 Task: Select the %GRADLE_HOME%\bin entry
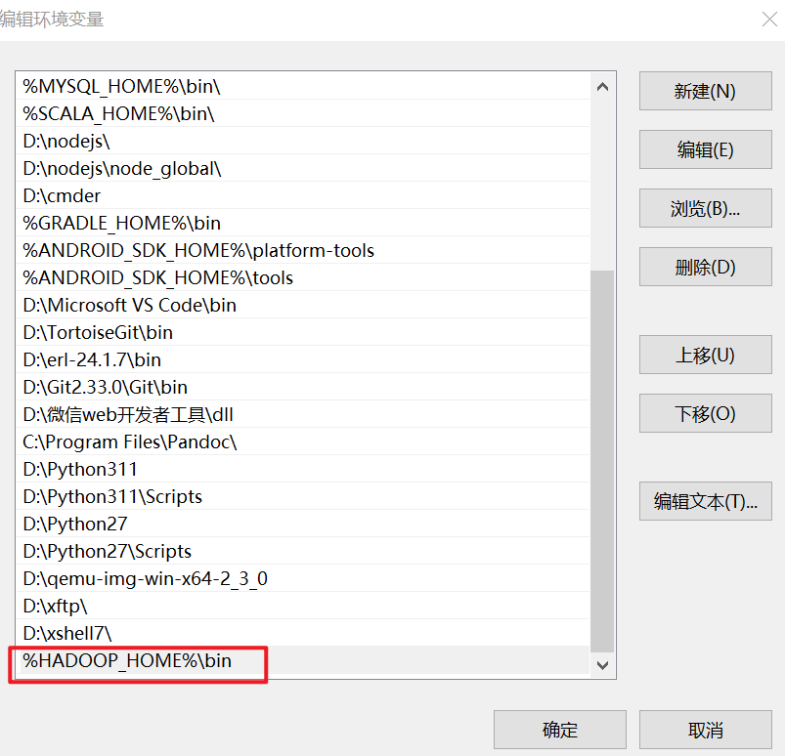[x=122, y=224]
